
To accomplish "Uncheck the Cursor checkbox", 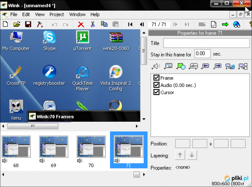I will (156, 92).
